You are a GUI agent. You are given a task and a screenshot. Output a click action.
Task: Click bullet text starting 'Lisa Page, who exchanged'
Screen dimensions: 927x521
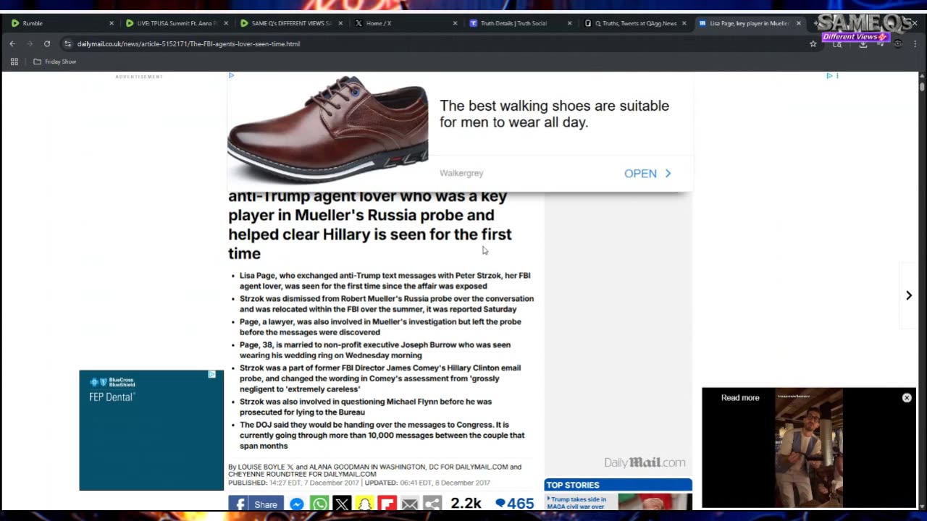pyautogui.click(x=385, y=281)
